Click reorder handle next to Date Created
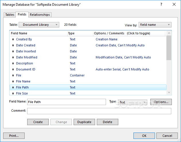181x142 pixels. click(x=13, y=45)
